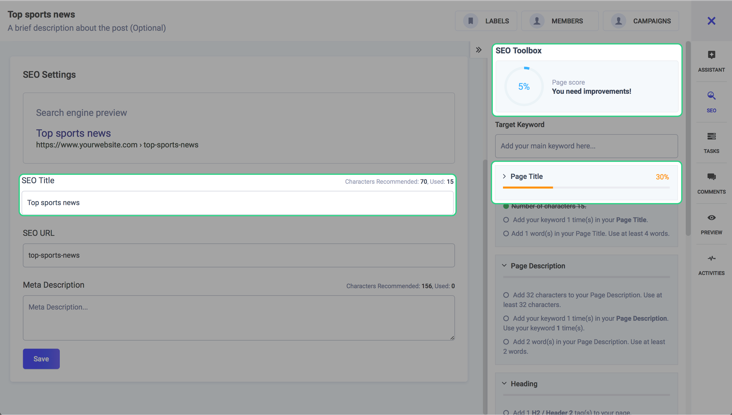Screen dimensions: 732x415
Task: Open the Campaigns button
Action: tap(641, 21)
